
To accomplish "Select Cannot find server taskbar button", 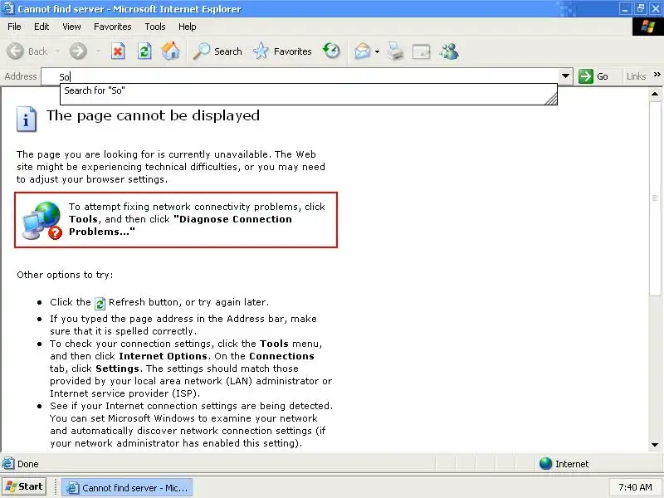I will point(128,488).
